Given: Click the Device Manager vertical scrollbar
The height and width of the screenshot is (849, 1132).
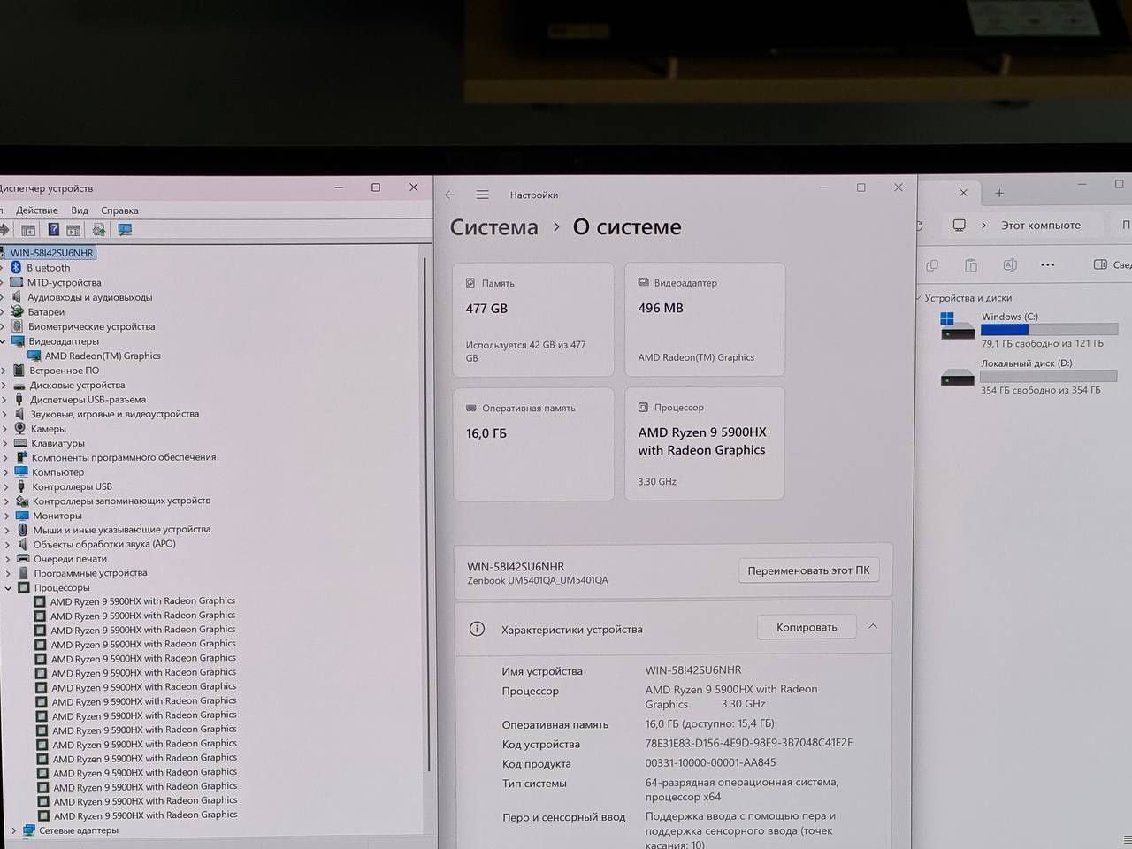Looking at the screenshot, I should 428,513.
